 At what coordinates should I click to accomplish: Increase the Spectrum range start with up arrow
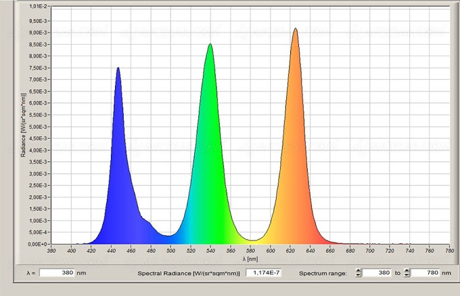click(x=359, y=270)
